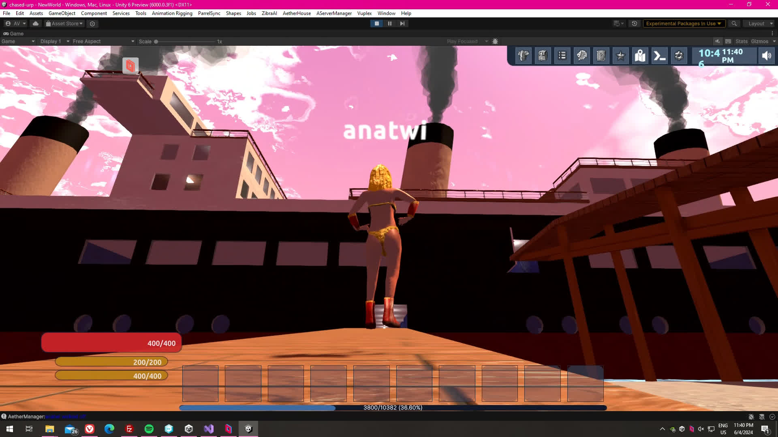The height and width of the screenshot is (437, 778).
Task: Toggle Gizmos in Game view
Action: pos(759,41)
